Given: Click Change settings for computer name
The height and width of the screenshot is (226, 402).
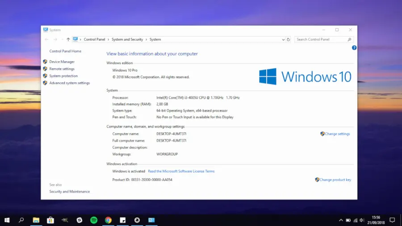Looking at the screenshot, I should click(x=337, y=134).
